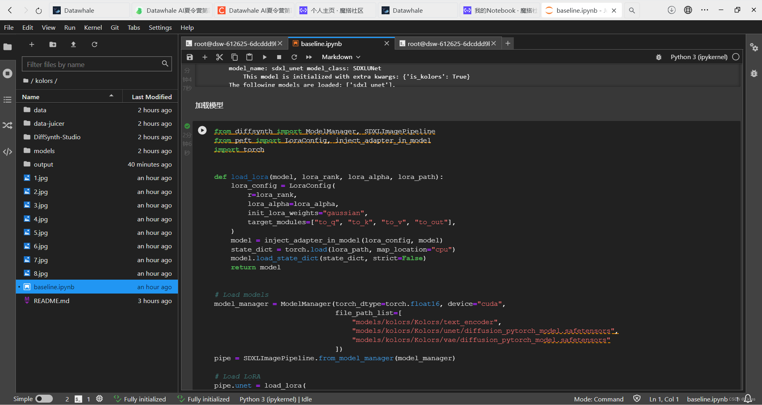Sort files by Last Modified column
The image size is (762, 405).
click(150, 97)
